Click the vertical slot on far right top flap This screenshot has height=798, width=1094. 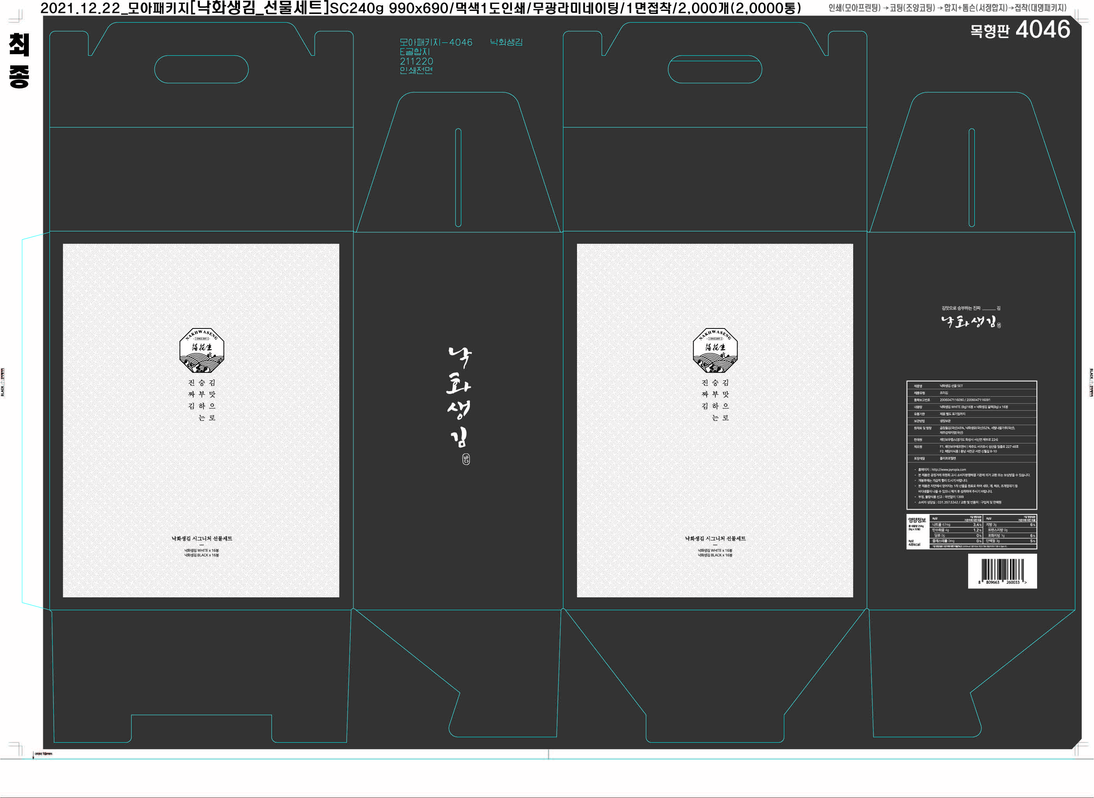pyautogui.click(x=971, y=177)
